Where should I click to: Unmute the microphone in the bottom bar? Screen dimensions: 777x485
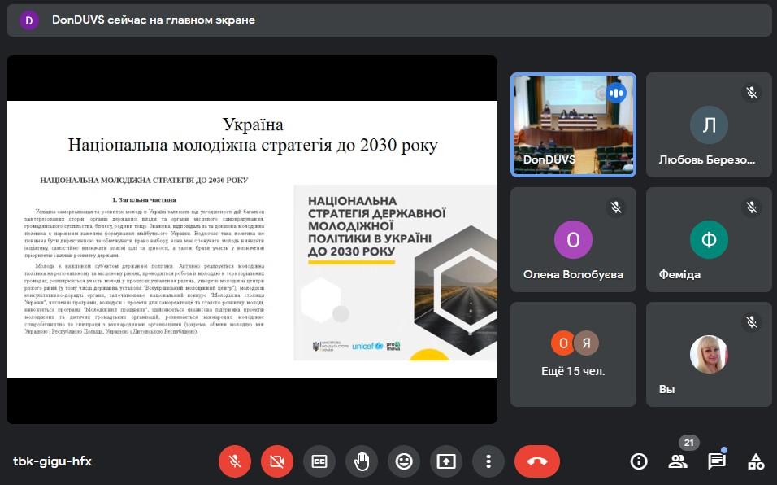[235, 461]
